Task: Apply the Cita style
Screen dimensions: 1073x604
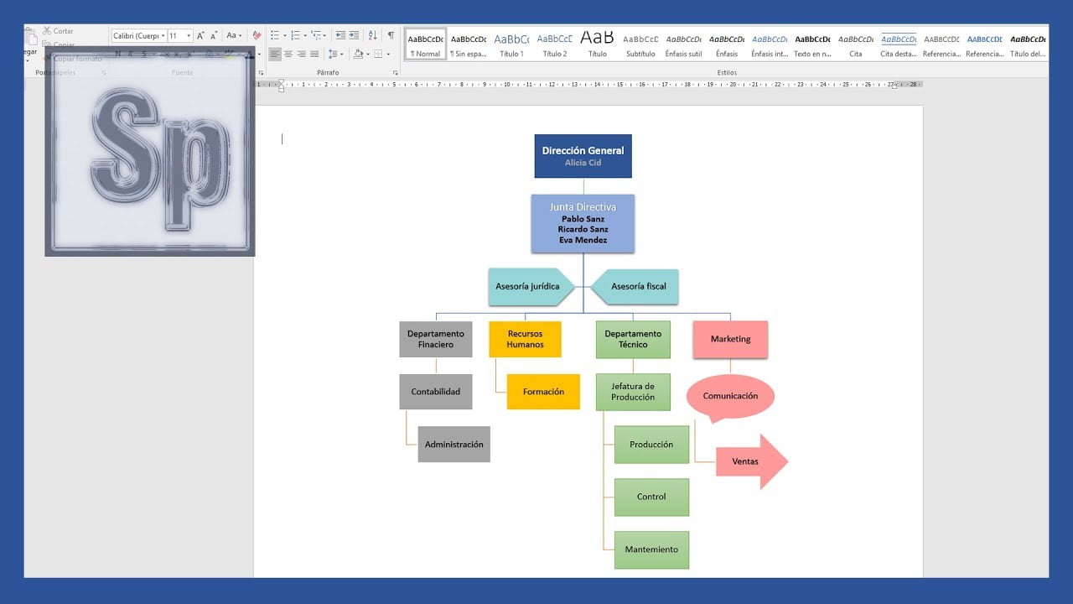Action: click(855, 44)
